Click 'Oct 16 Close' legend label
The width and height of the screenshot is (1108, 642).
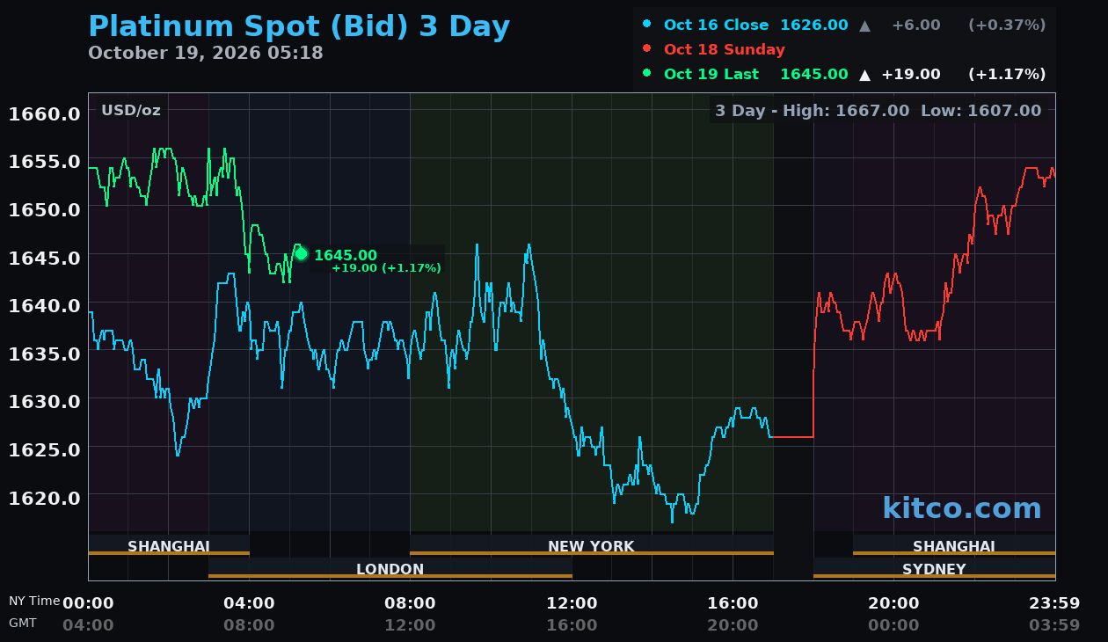pos(716,26)
